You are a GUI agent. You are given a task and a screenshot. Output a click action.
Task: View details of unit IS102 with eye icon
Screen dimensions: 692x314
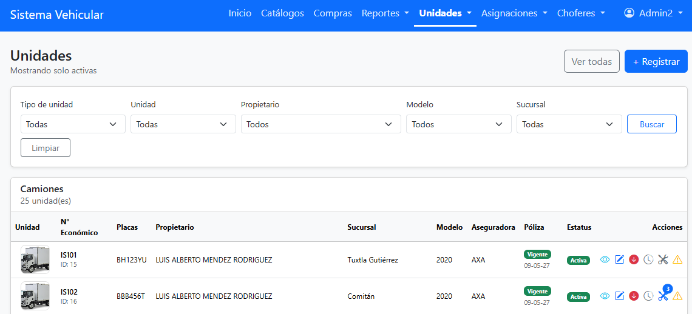coord(605,296)
